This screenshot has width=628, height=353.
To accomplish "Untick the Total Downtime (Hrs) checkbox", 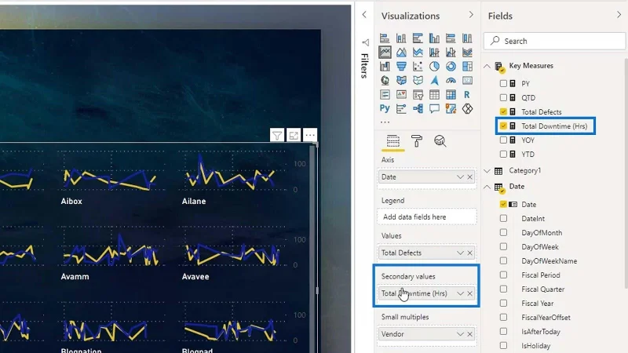I will 503,126.
